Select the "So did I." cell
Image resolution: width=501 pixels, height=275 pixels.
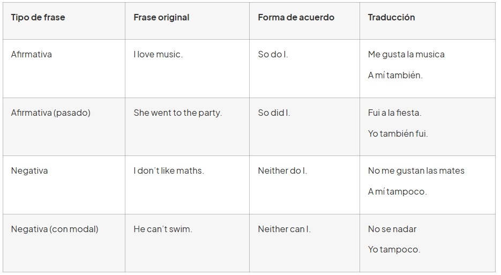[274, 113]
